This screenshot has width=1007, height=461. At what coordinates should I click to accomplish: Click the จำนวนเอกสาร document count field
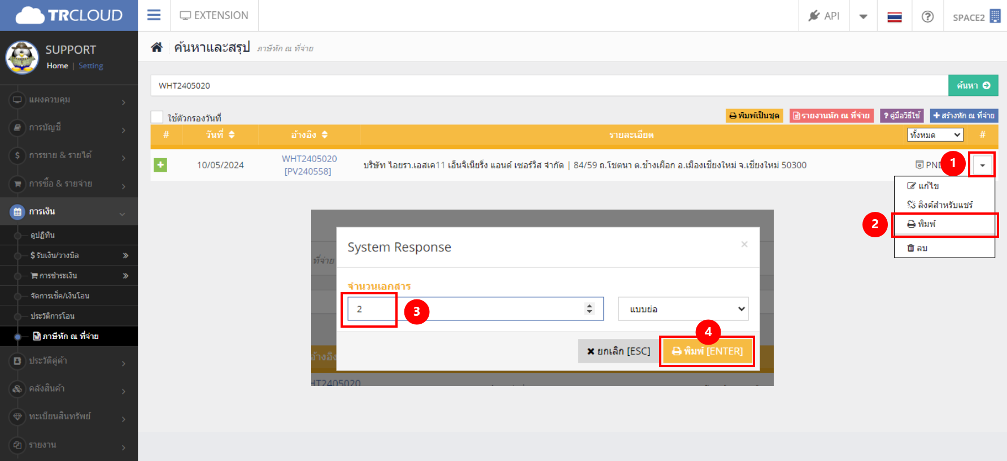pyautogui.click(x=475, y=308)
